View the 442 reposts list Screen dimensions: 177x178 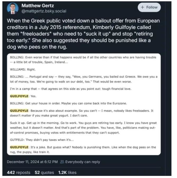tap(18, 172)
